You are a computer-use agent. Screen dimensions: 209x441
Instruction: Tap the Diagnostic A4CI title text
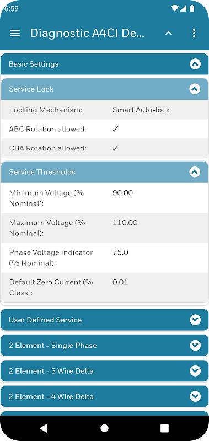[x=87, y=33]
